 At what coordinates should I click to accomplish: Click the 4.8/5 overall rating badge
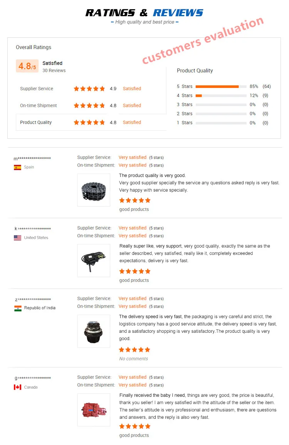[27, 66]
